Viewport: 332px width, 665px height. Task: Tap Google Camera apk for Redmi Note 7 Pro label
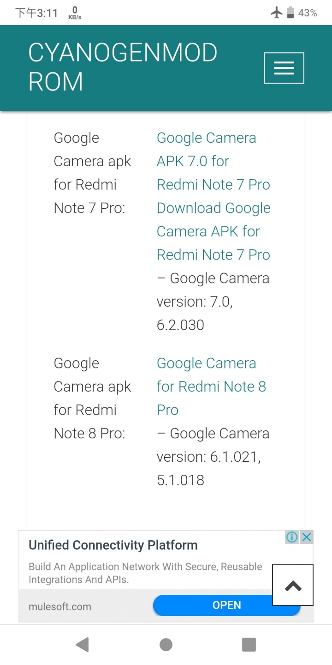point(93,173)
